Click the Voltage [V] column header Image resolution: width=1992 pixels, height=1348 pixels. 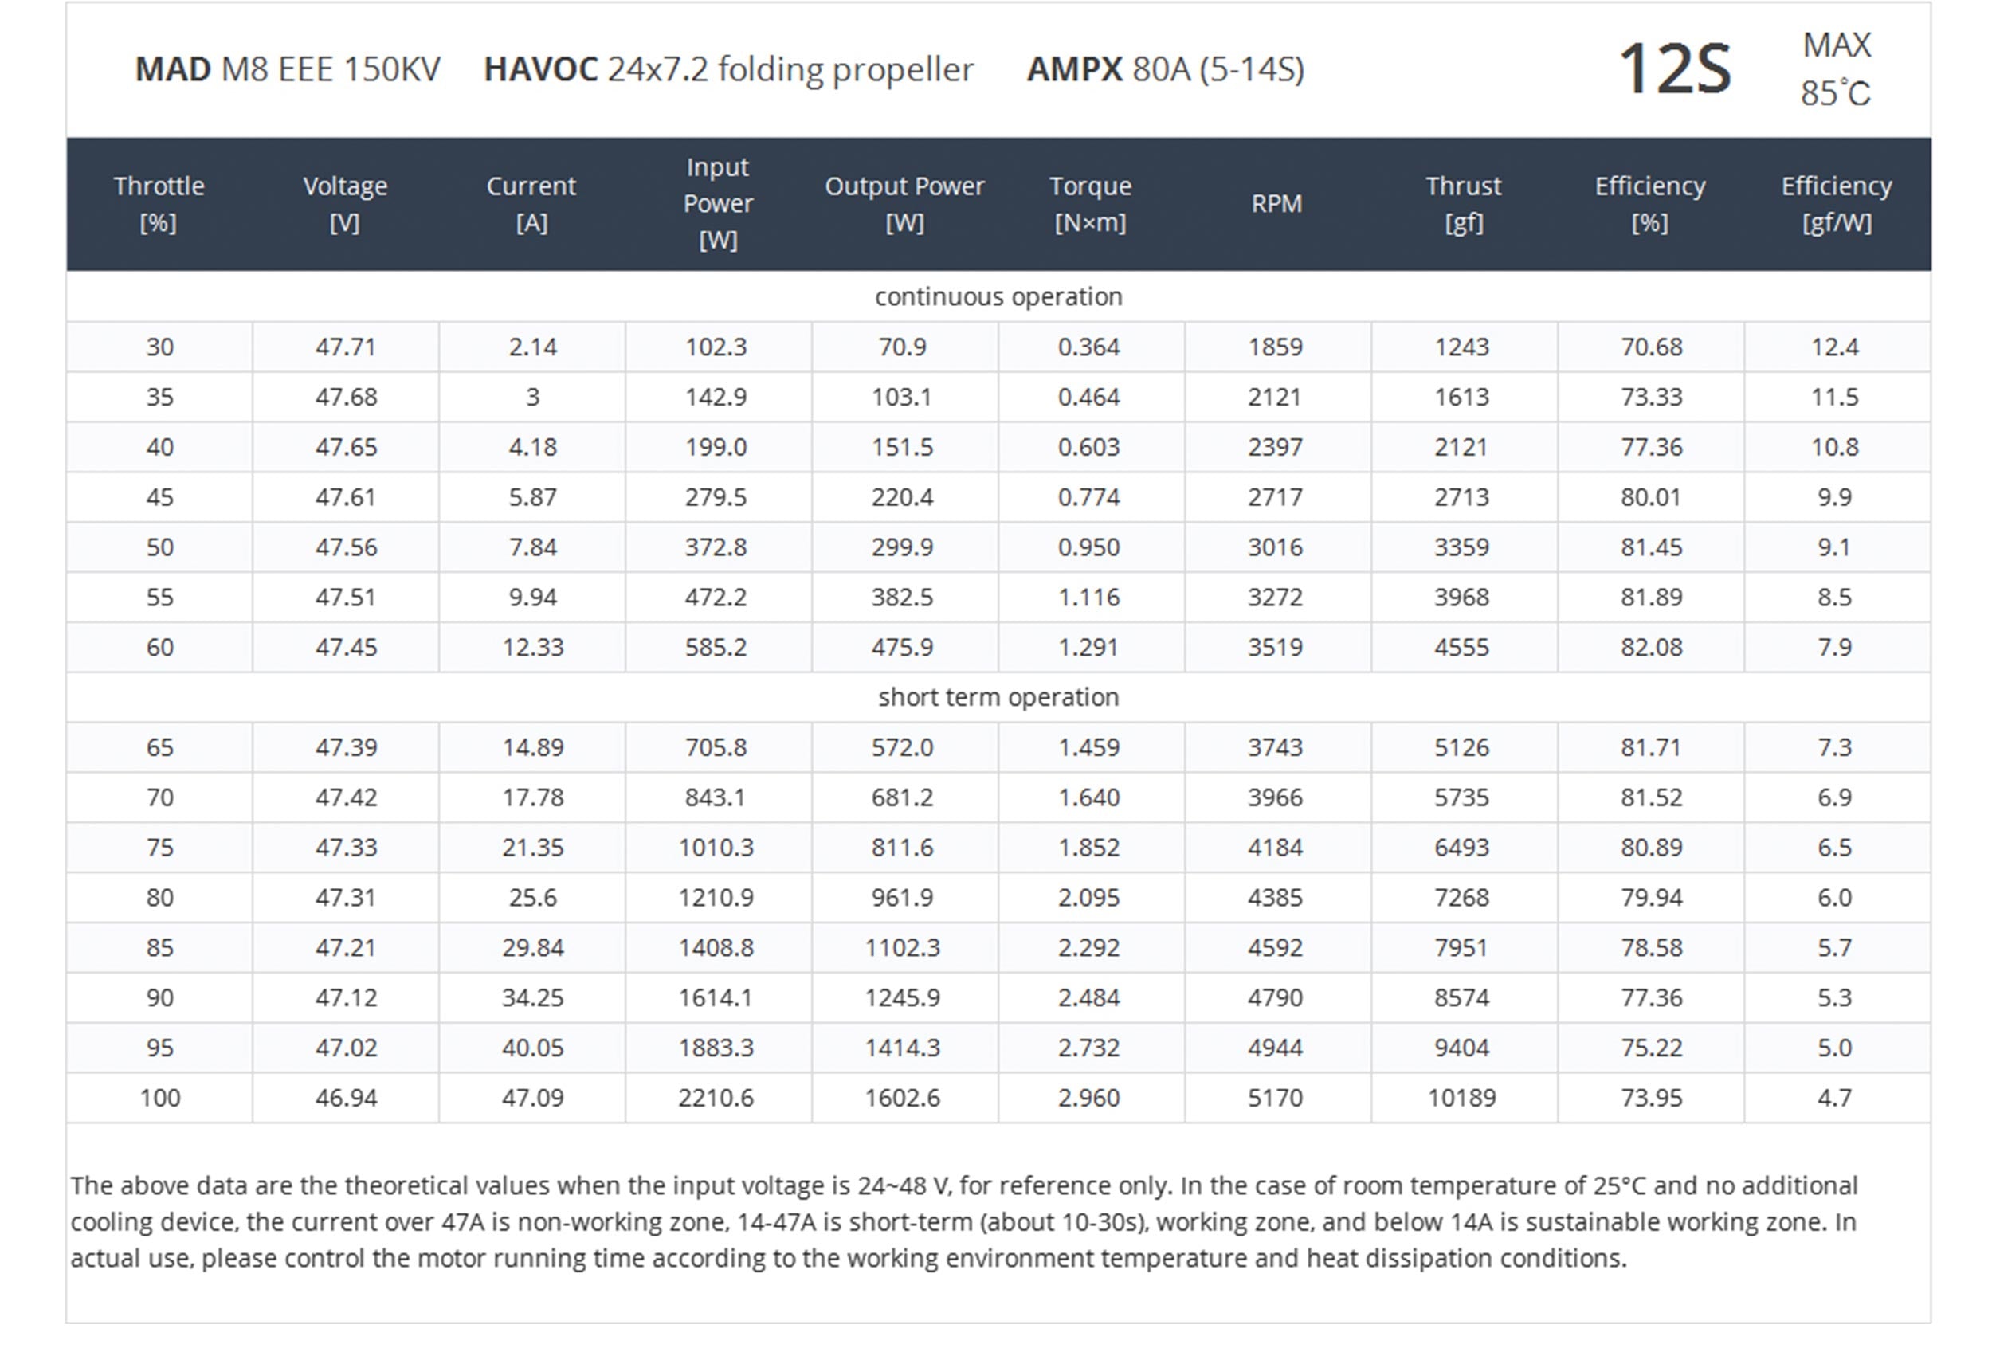click(x=346, y=204)
